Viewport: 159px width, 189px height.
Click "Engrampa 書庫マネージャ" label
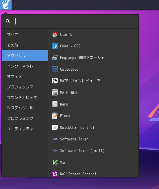(x=82, y=58)
